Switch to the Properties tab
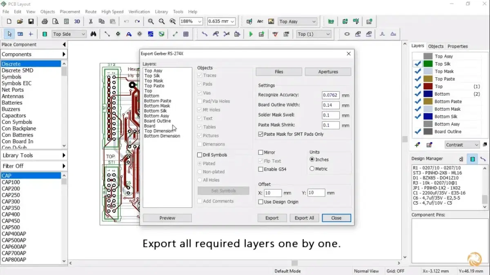Screen dimensions: 490x275 click(x=457, y=46)
